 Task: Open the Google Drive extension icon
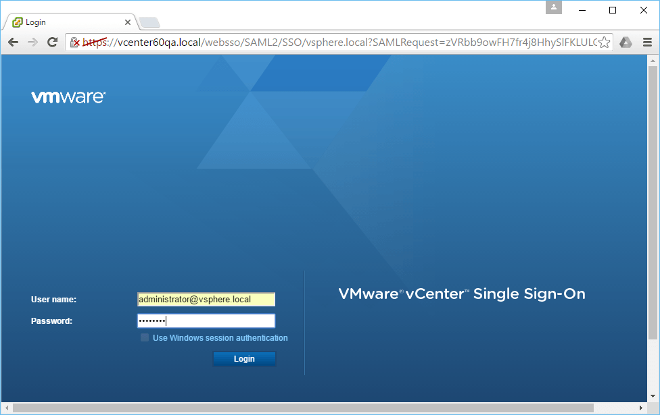click(x=626, y=42)
